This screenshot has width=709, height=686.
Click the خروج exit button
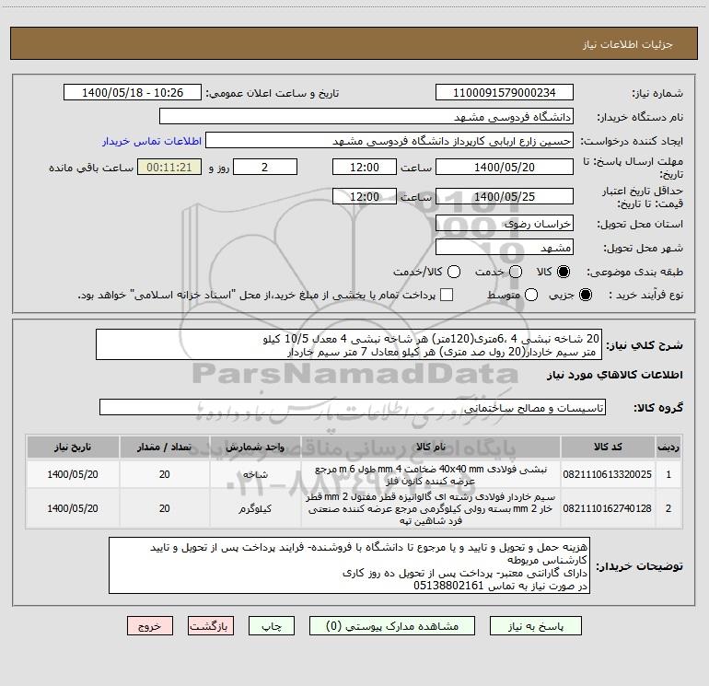point(150,626)
